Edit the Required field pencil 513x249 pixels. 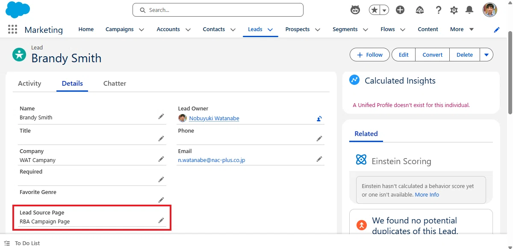(x=161, y=179)
